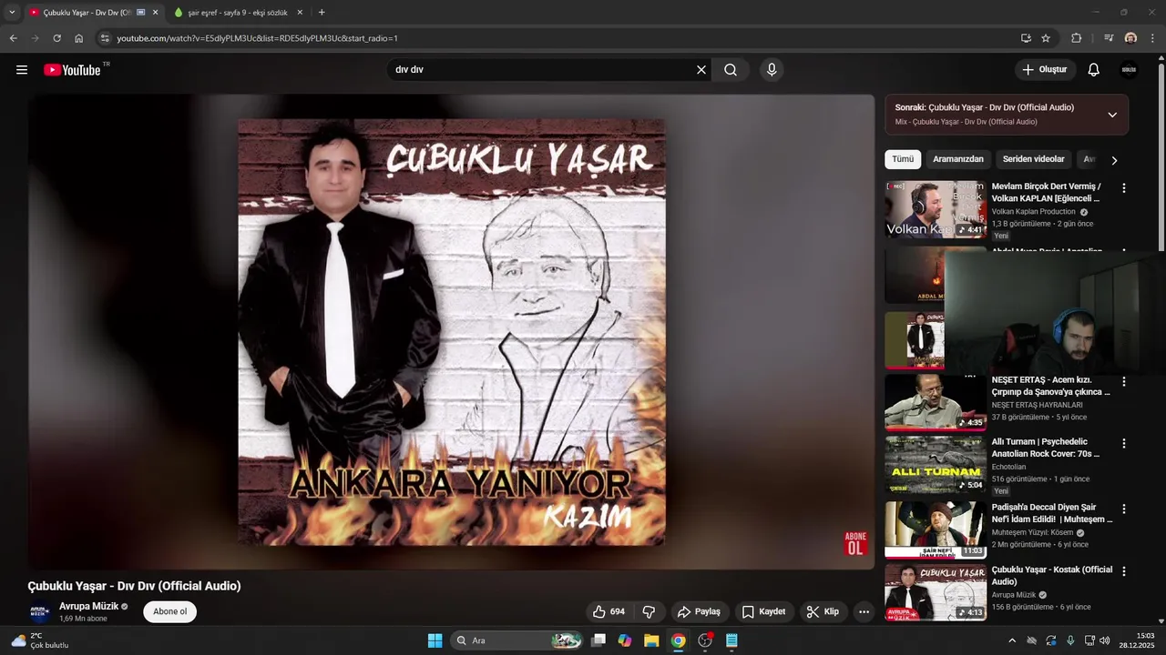
Task: Open YouTube notifications bell
Action: tap(1094, 70)
